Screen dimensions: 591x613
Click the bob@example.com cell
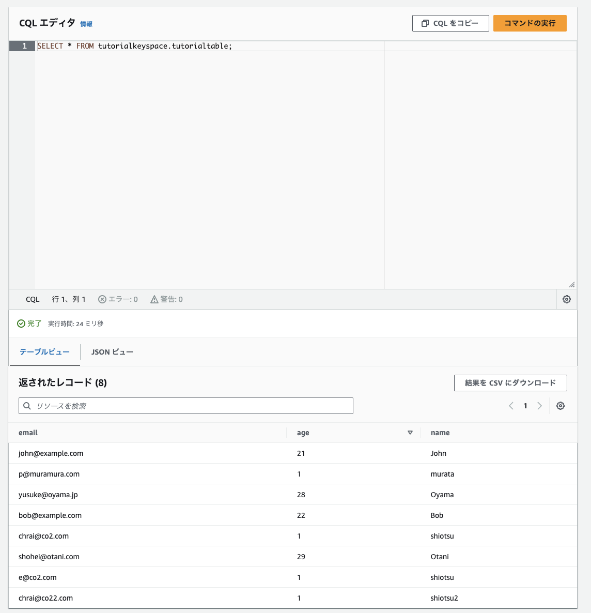(50, 516)
